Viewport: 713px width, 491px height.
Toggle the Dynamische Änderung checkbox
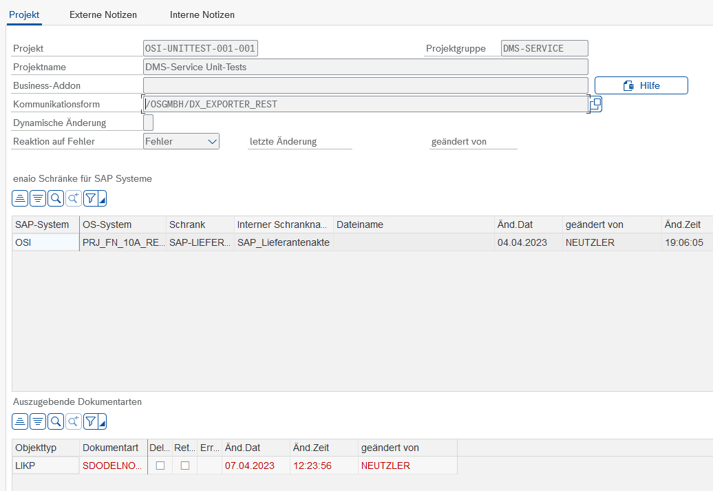148,123
